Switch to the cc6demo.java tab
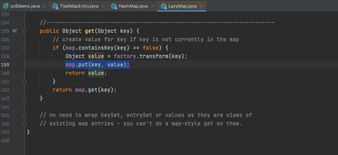Image resolution: width=338 pixels, height=155 pixels. 25,6
